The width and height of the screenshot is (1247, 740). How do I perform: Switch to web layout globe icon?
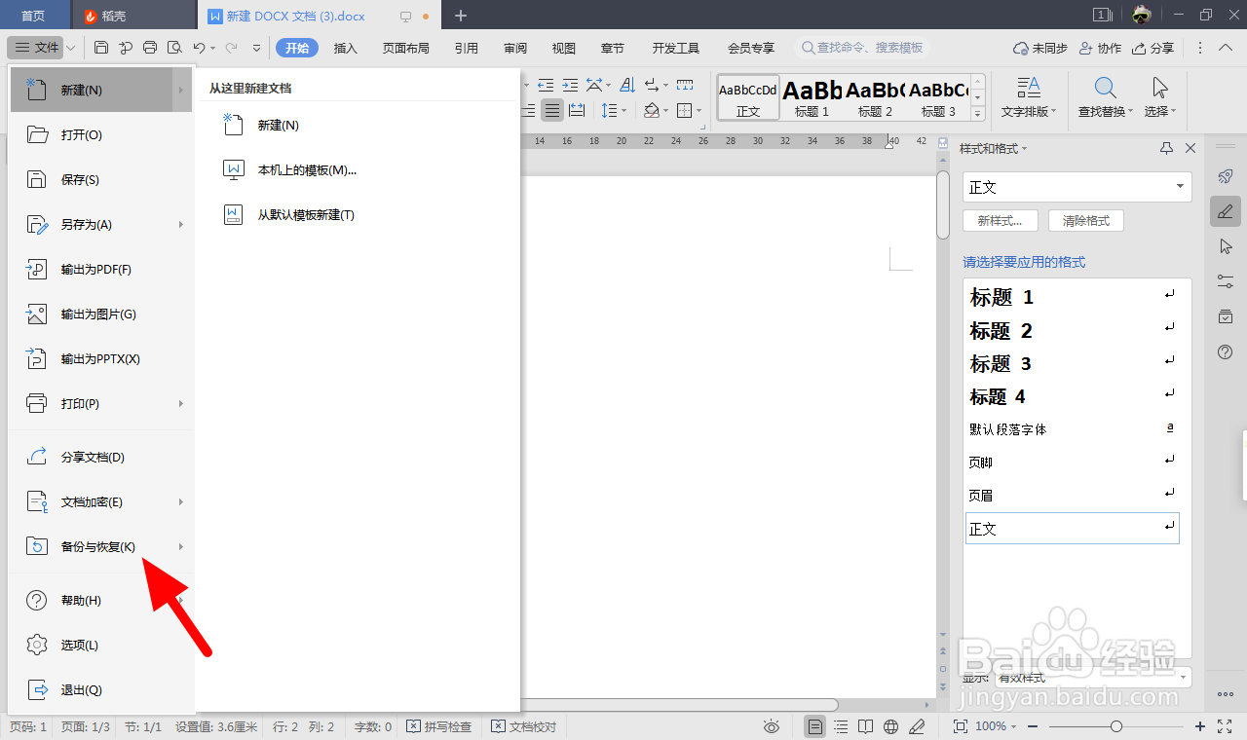pyautogui.click(x=890, y=726)
